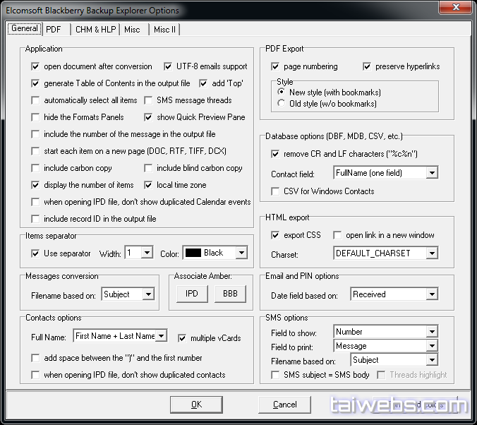Choose New style with bookmarks
Viewport: 477px width, 425px height.
[x=282, y=92]
